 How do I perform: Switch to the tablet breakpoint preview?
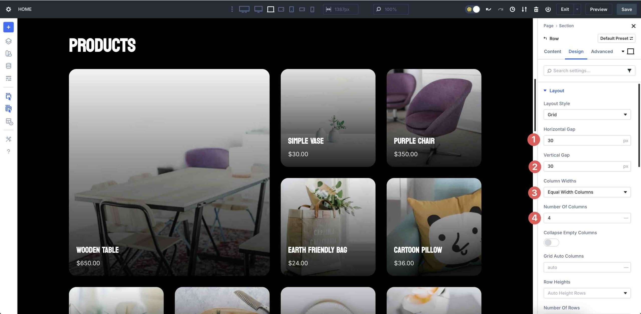[x=291, y=9]
